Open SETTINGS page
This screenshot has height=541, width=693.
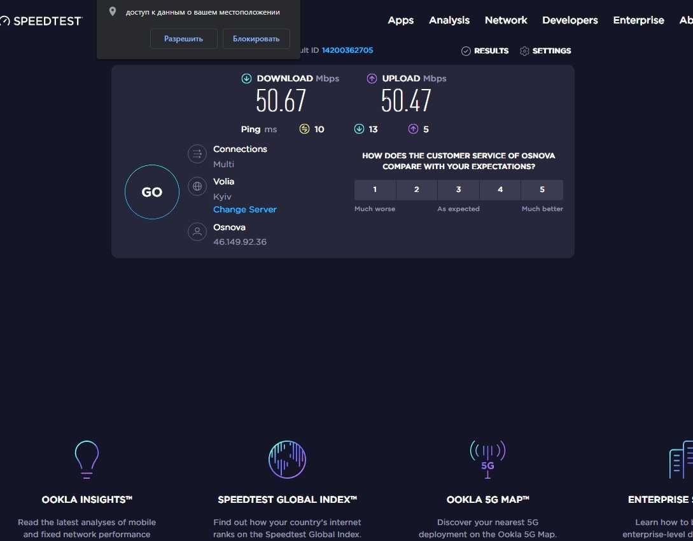point(545,51)
